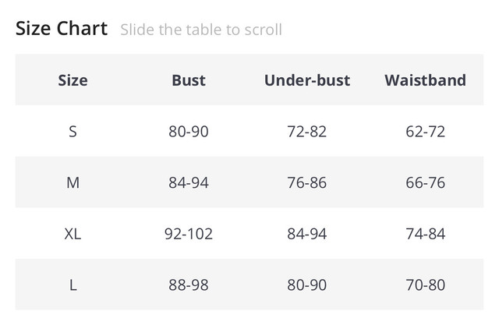Click the S bust value 80-90
Screen dimensions: 499x318
[x=189, y=132]
